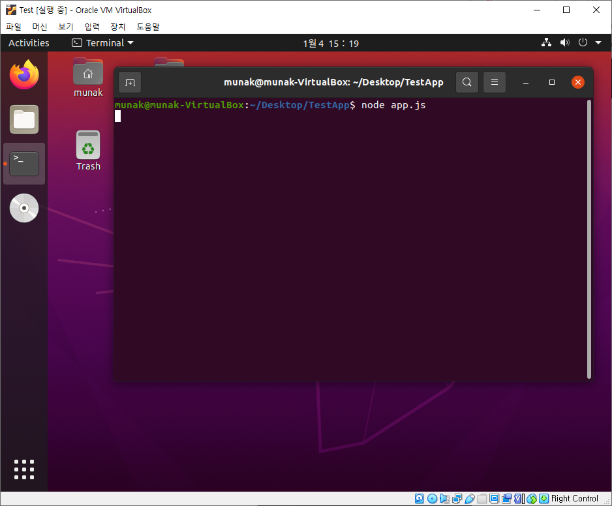Click VirtualBox hard disk status icon

[x=419, y=499]
